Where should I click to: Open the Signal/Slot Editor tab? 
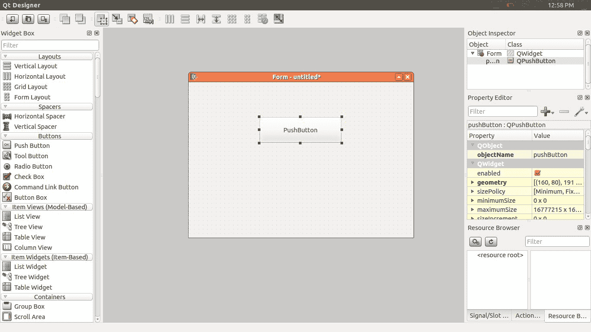coord(489,316)
